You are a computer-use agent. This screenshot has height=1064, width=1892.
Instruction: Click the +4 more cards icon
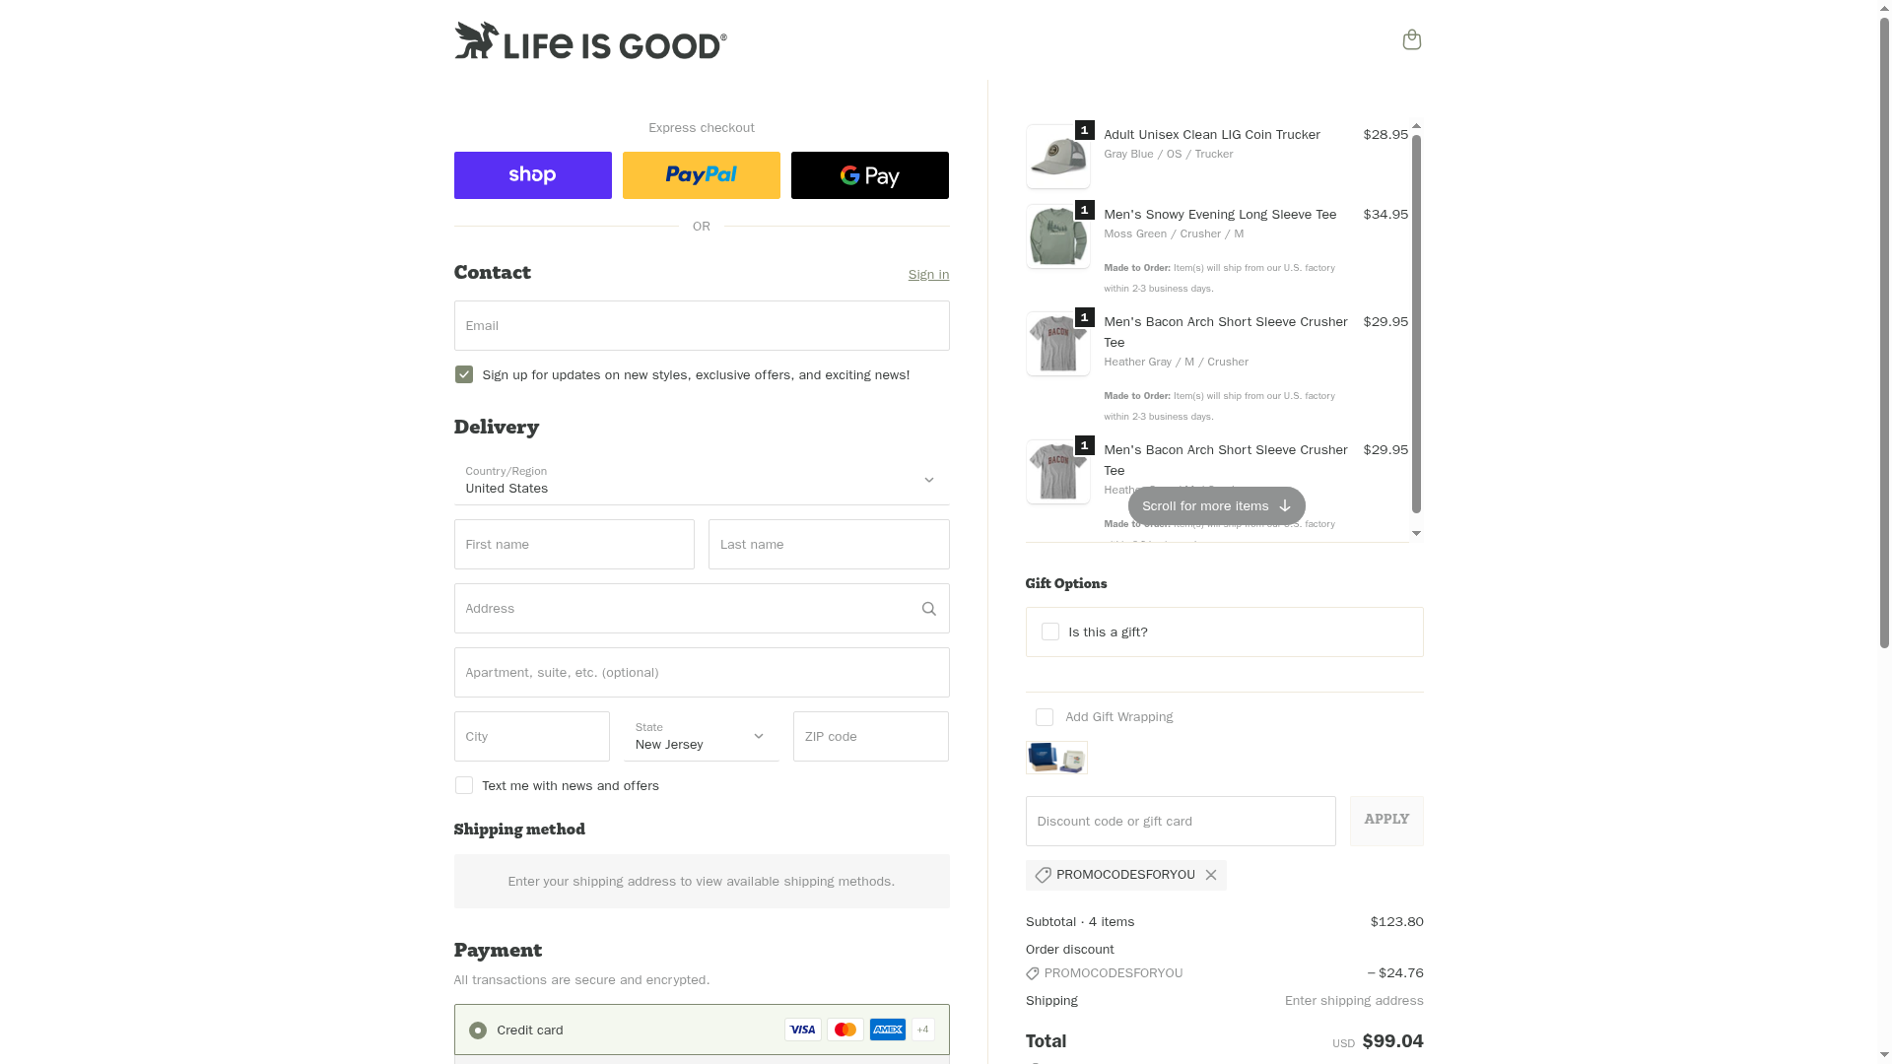[922, 1030]
